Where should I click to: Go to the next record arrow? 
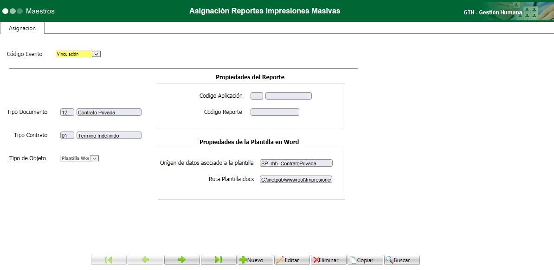(182, 260)
